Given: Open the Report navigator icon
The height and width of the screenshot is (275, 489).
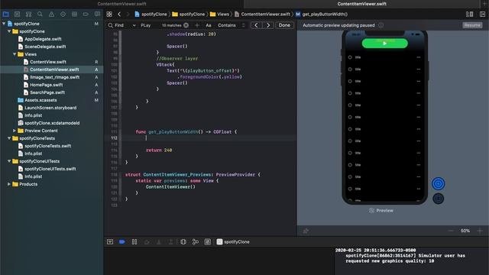Looking at the screenshot, I should tap(97, 14).
